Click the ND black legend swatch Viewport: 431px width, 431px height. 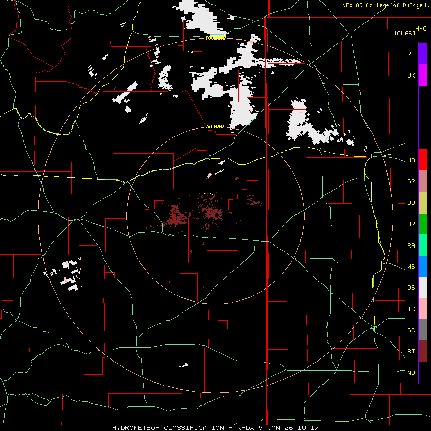coord(423,373)
